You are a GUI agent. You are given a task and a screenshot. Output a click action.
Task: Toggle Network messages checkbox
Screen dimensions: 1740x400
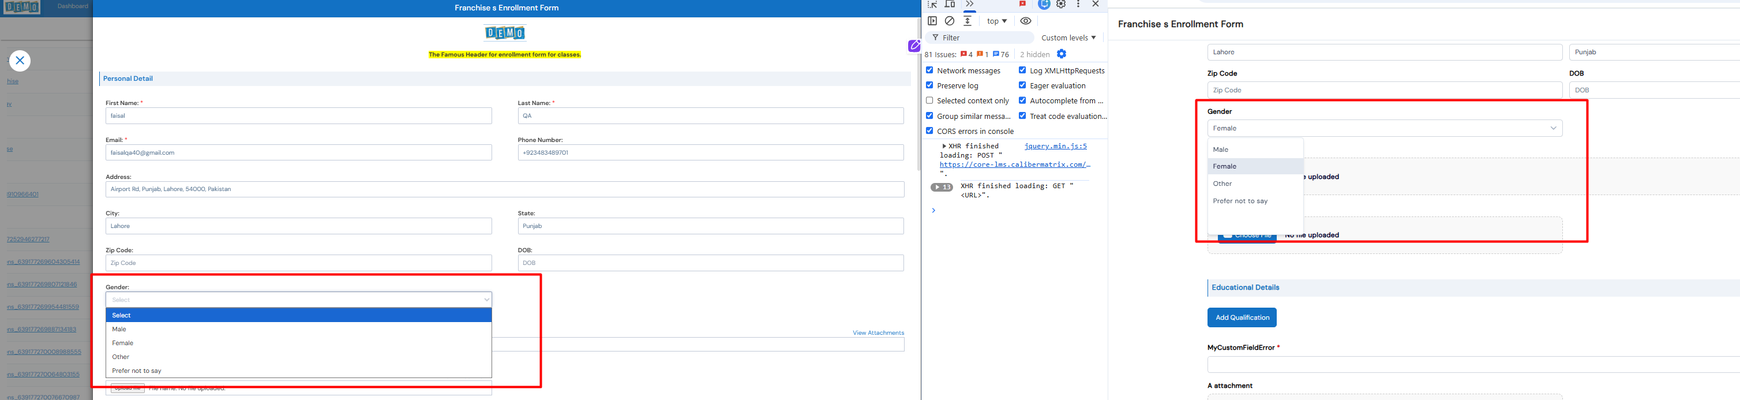pos(929,70)
